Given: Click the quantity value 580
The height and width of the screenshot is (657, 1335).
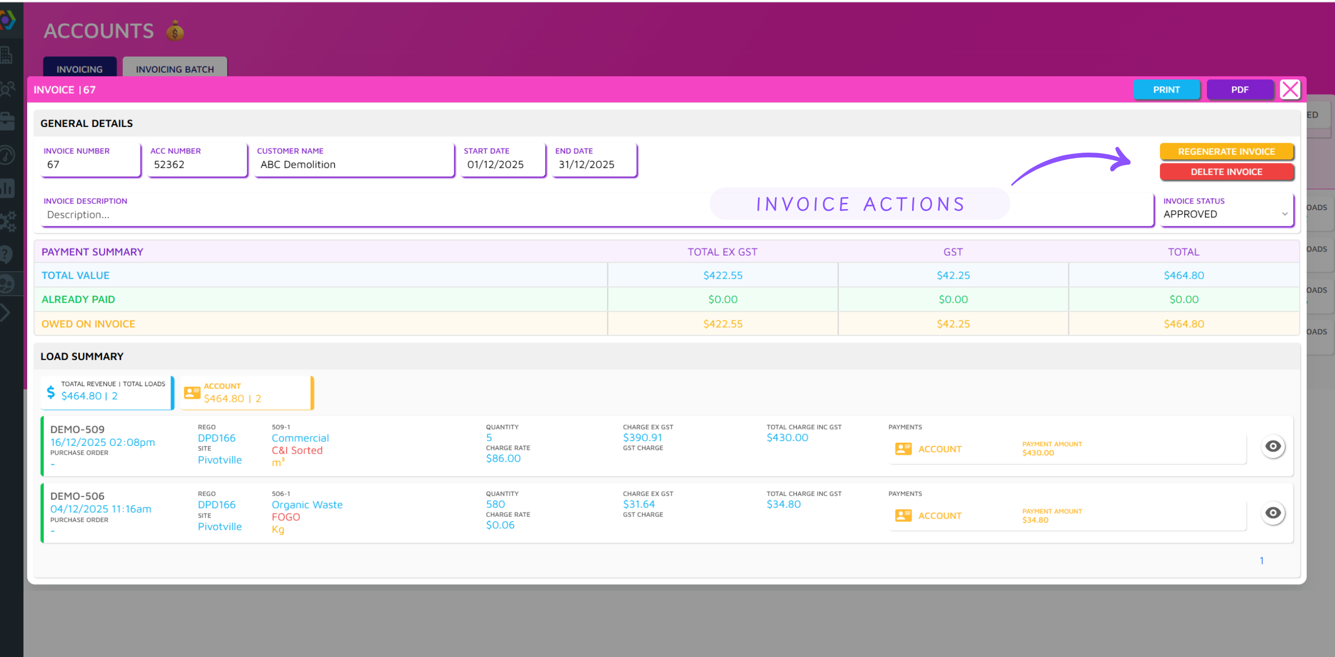Looking at the screenshot, I should click(495, 504).
